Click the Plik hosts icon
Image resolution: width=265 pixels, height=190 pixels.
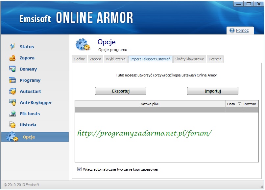(x=12, y=114)
